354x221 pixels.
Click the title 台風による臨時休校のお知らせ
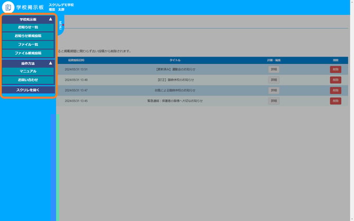coord(175,90)
